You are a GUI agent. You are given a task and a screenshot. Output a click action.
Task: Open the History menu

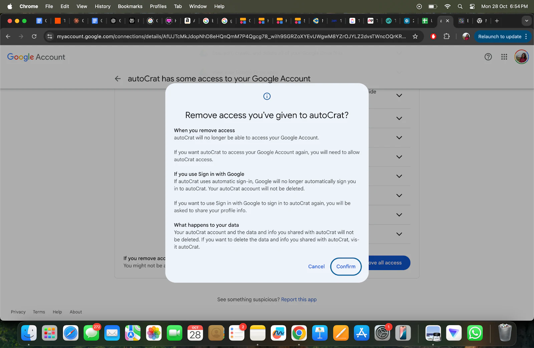tap(102, 6)
